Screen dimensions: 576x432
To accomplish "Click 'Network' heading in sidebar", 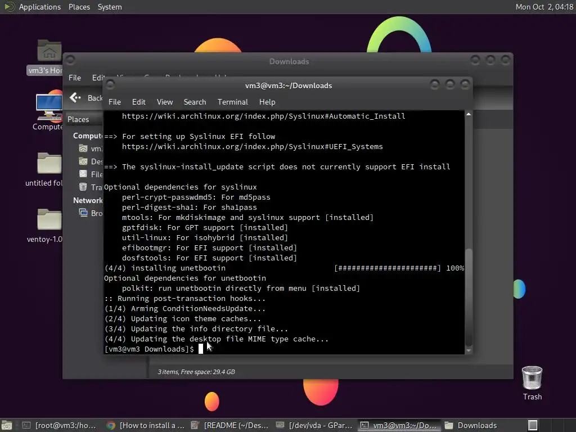I will pyautogui.click(x=88, y=200).
